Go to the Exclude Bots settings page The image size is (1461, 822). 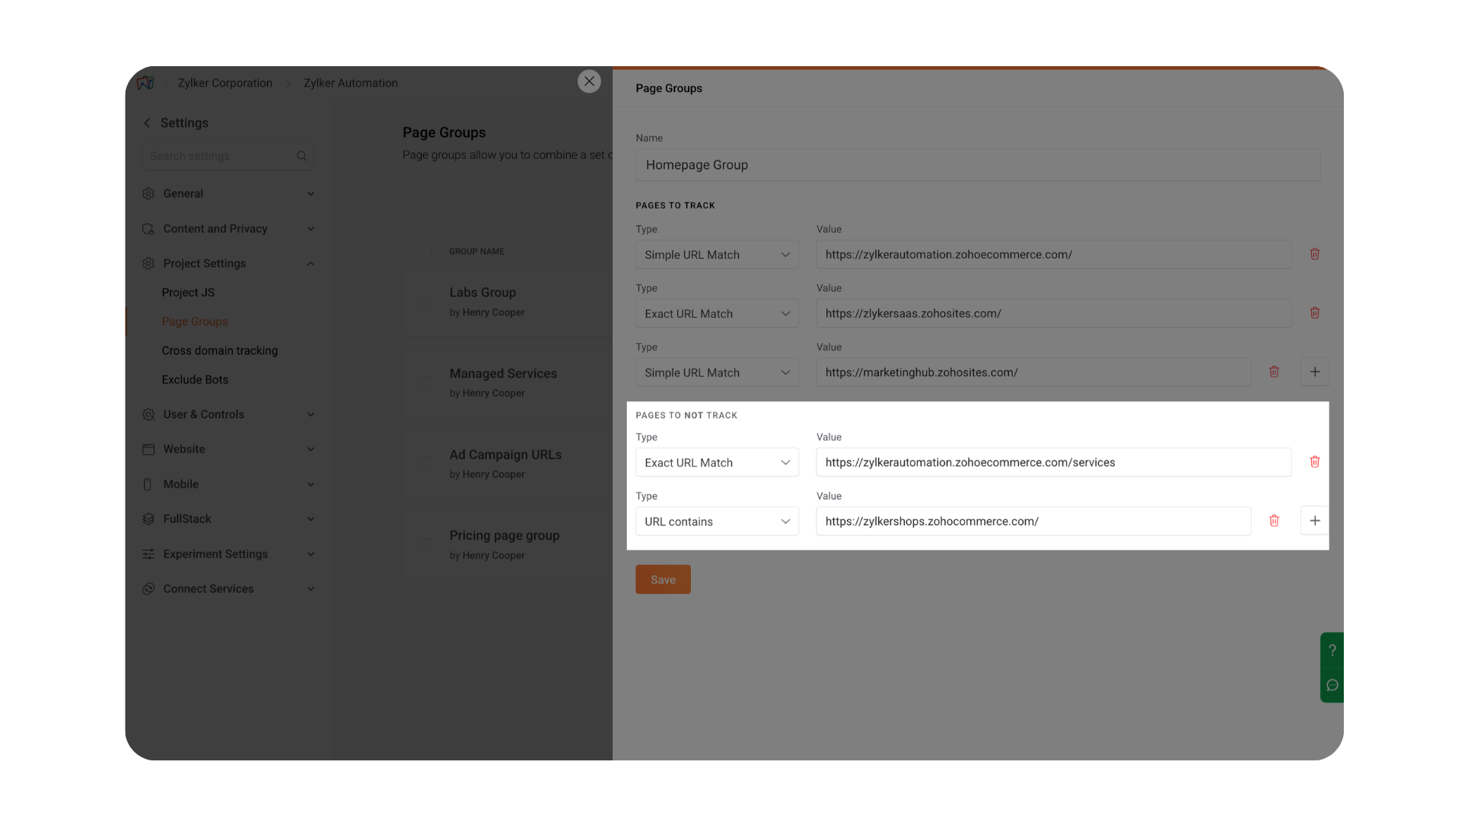pyautogui.click(x=195, y=380)
